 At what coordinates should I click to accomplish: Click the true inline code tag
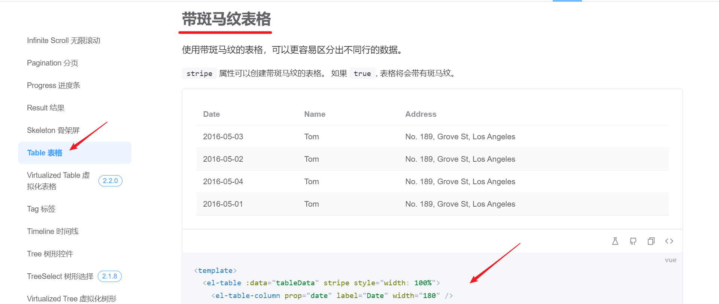[362, 73]
